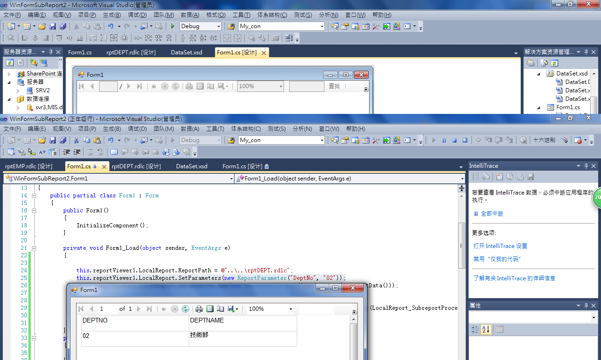This screenshot has width=601, height=360.
Task: Click Align Lefts icon in top window layout toolbar
Action: 25,38
